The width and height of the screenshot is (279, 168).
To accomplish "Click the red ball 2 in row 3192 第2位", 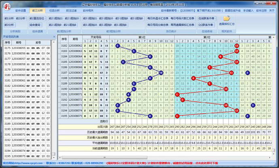I will pyautogui.click(x=182, y=100).
